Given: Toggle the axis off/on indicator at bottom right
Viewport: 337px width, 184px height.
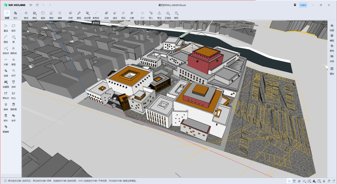Looking at the screenshot, I should pos(334,181).
